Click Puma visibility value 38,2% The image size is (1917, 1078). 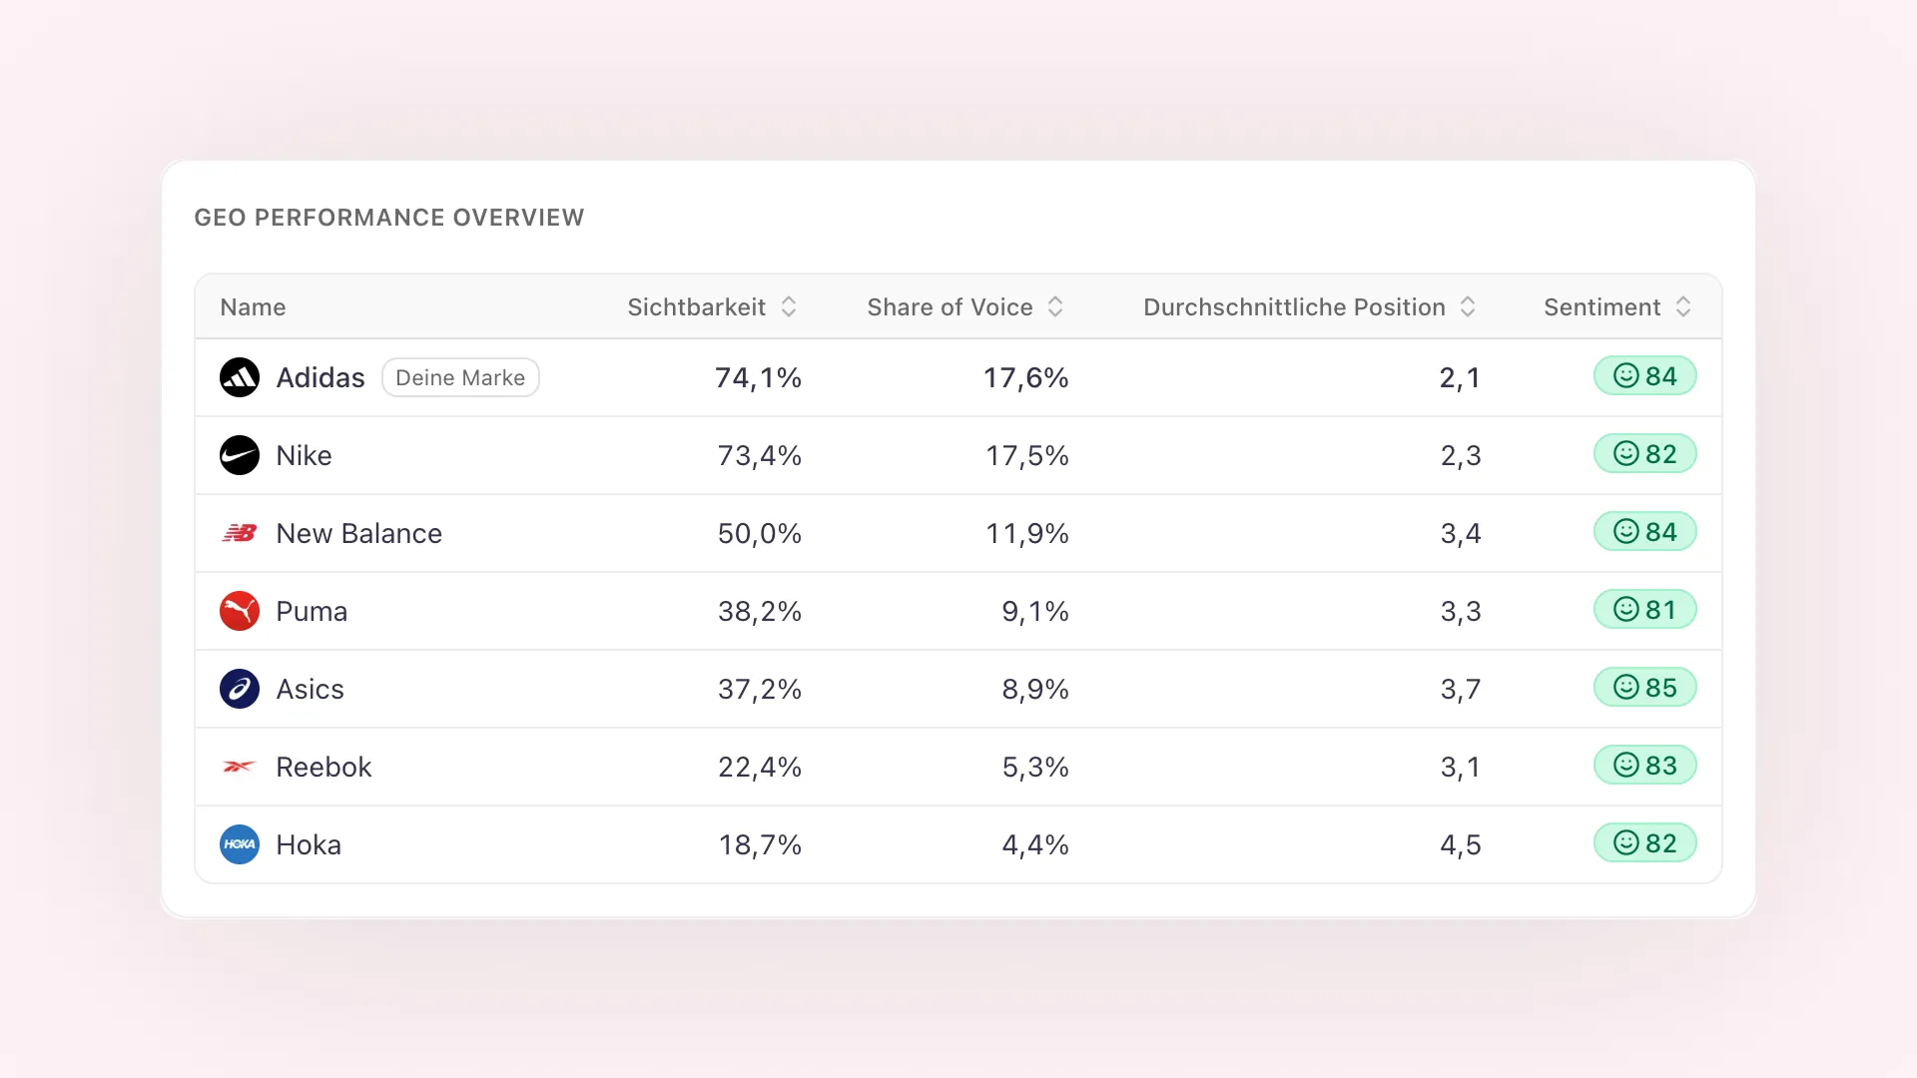760,611
